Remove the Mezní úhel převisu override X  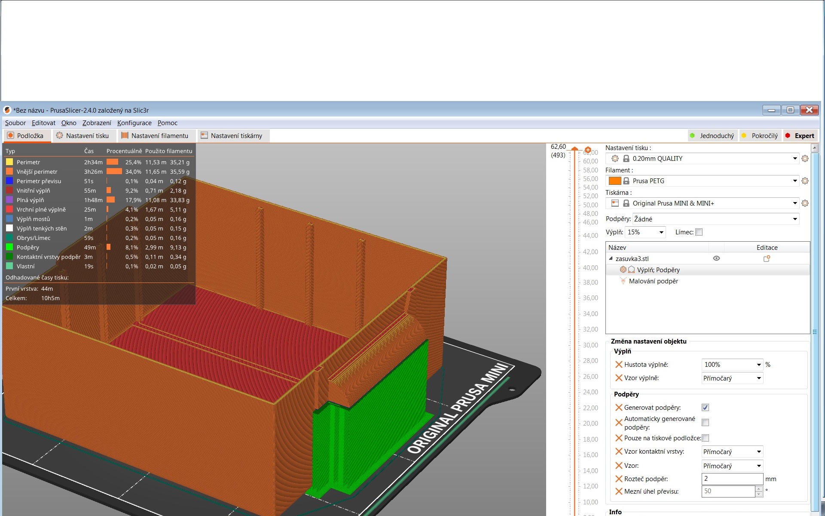coord(619,491)
